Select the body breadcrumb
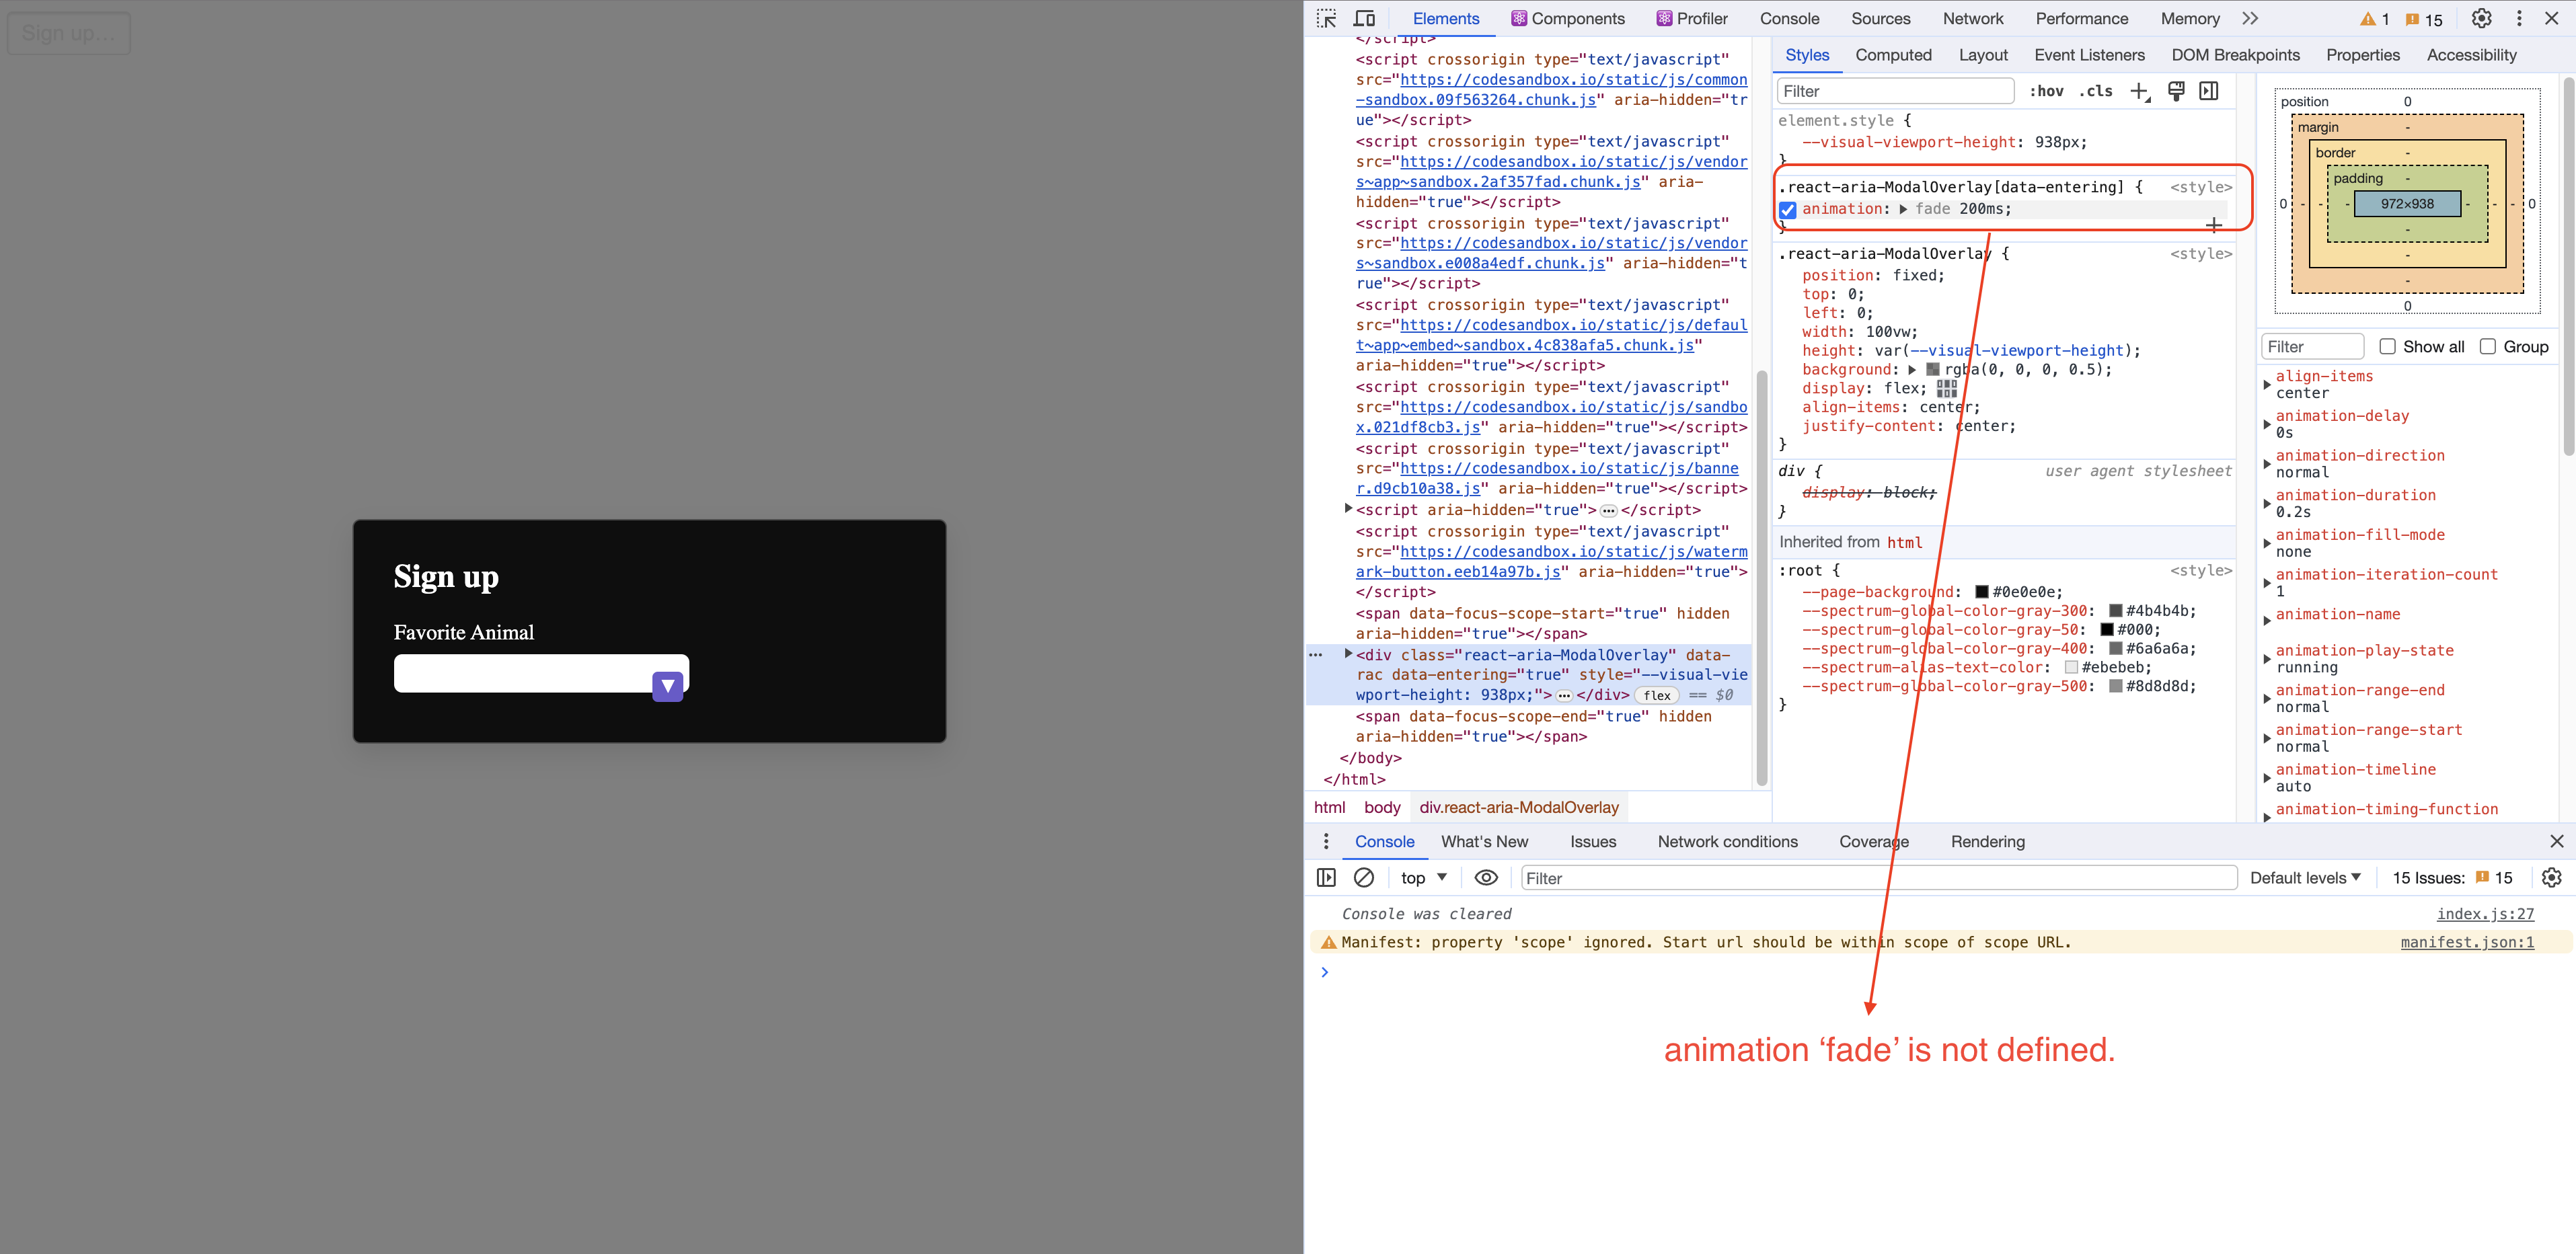This screenshot has width=2576, height=1254. (x=1381, y=807)
